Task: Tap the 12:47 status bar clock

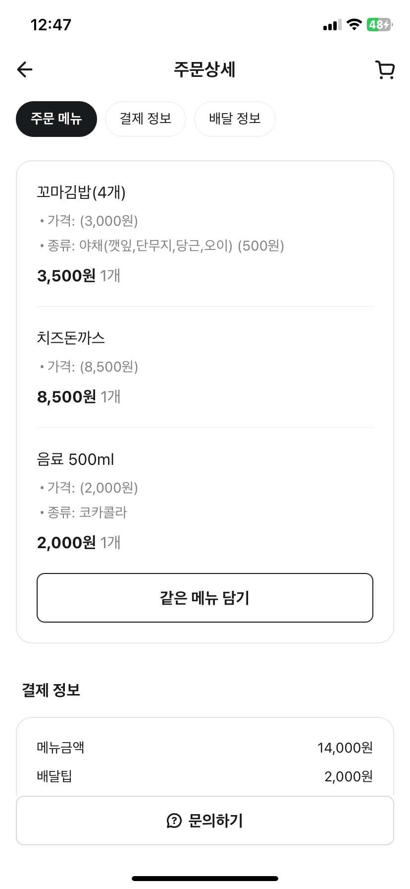Action: point(51,25)
